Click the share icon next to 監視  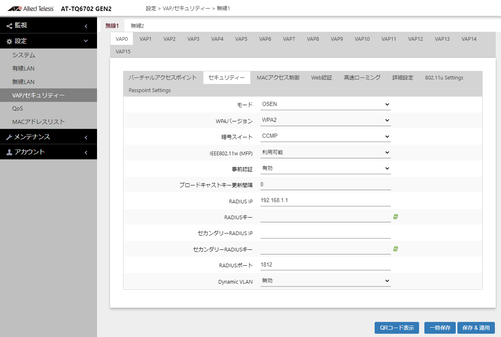pyautogui.click(x=9, y=25)
